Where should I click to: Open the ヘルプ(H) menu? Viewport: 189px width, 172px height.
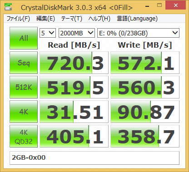[x=99, y=19]
